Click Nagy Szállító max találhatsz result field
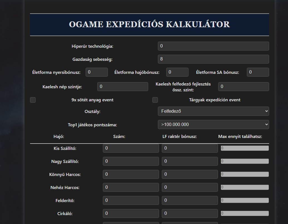288x224 pixels. [x=245, y=161]
